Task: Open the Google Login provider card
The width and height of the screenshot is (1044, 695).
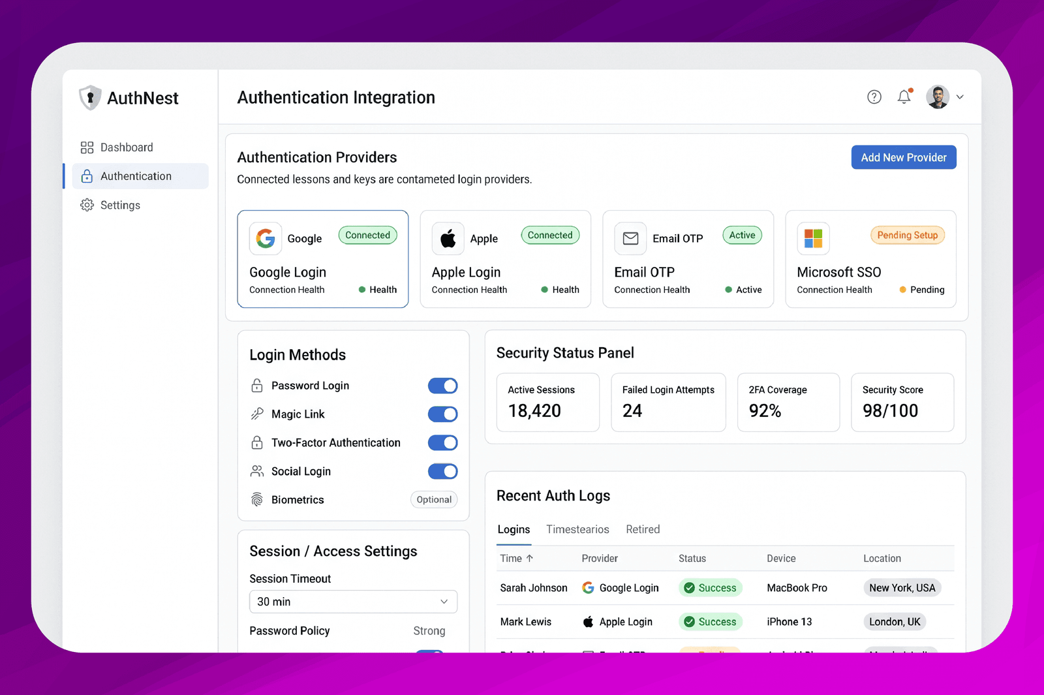Action: [323, 259]
